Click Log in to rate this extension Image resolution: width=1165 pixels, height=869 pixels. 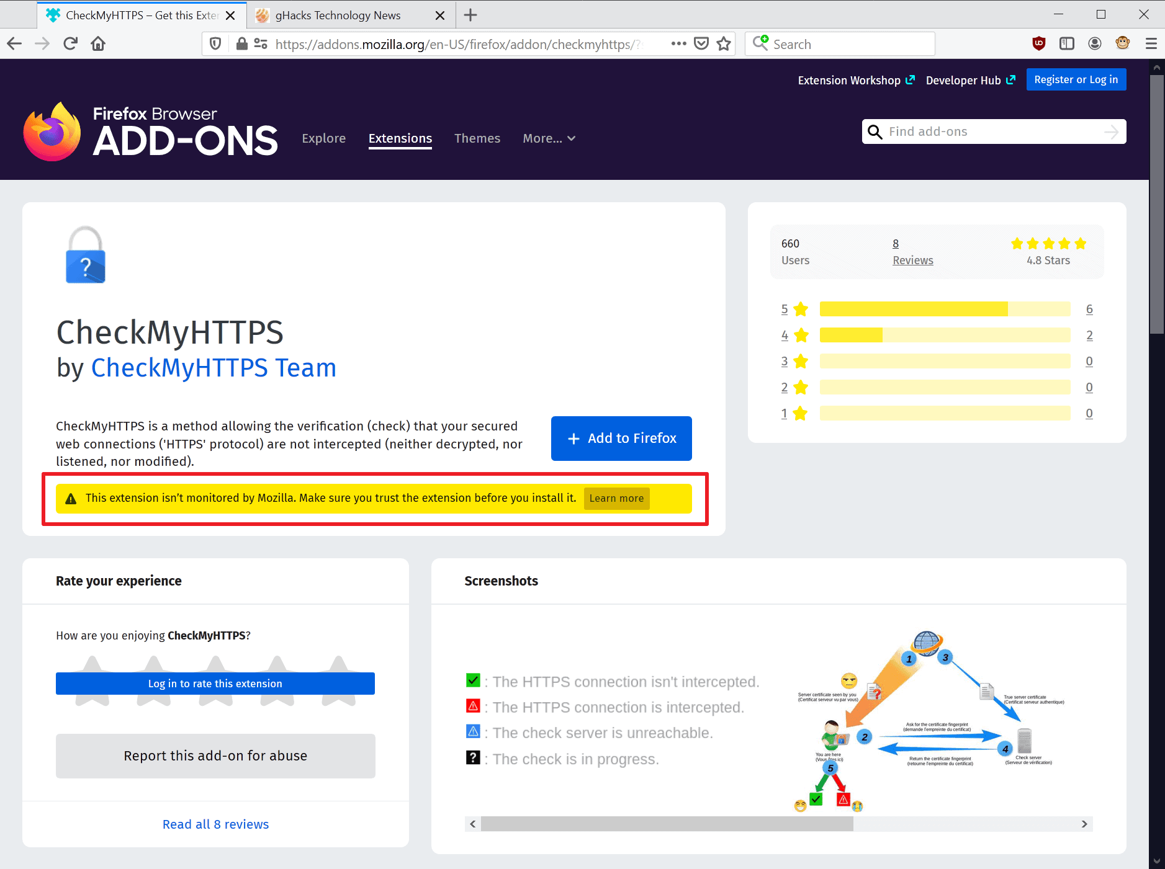[x=215, y=684]
